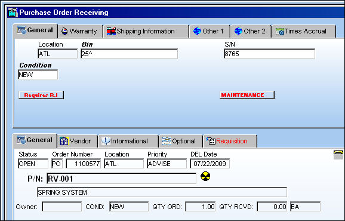Click the Purchase Order Receiving title bar icon
The image size is (345, 221).
coord(13,13)
